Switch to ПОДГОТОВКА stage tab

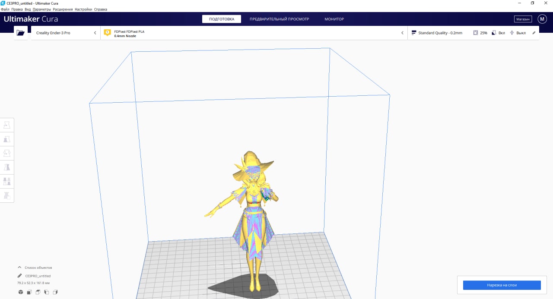tap(222, 19)
